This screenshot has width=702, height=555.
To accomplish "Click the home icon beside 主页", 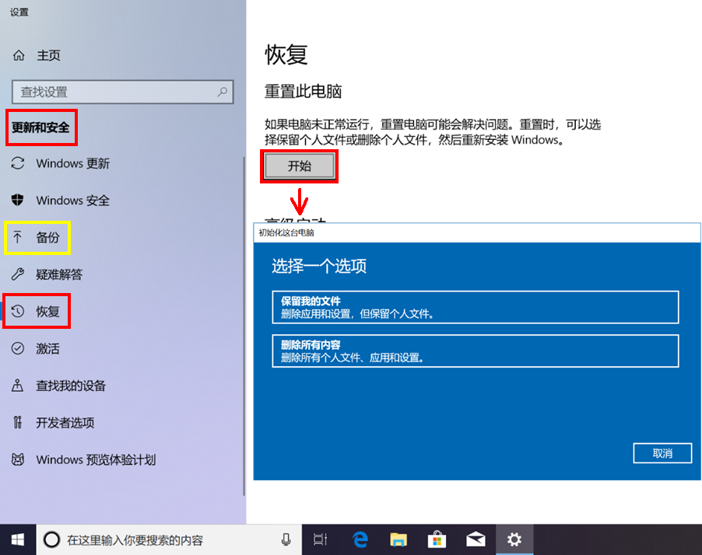I will (x=19, y=55).
